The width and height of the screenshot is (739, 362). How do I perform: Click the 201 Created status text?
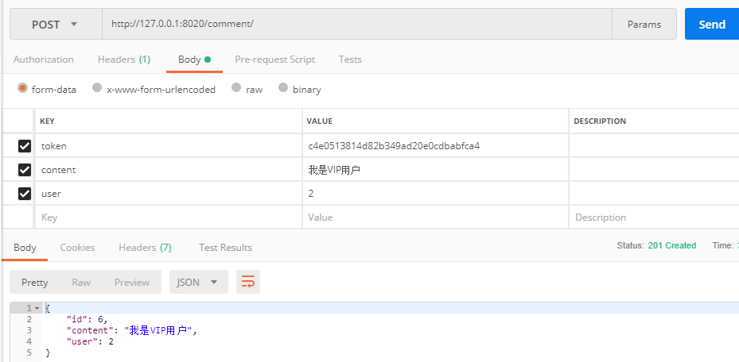[x=672, y=245]
